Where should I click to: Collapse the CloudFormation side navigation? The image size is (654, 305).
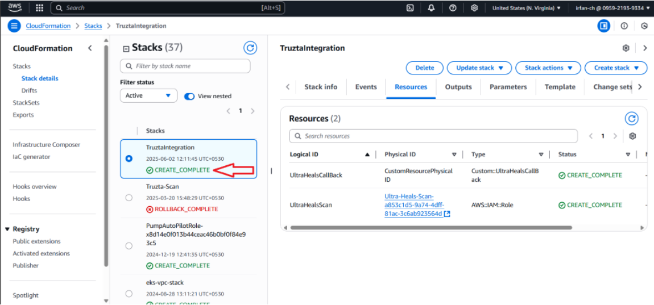point(90,48)
